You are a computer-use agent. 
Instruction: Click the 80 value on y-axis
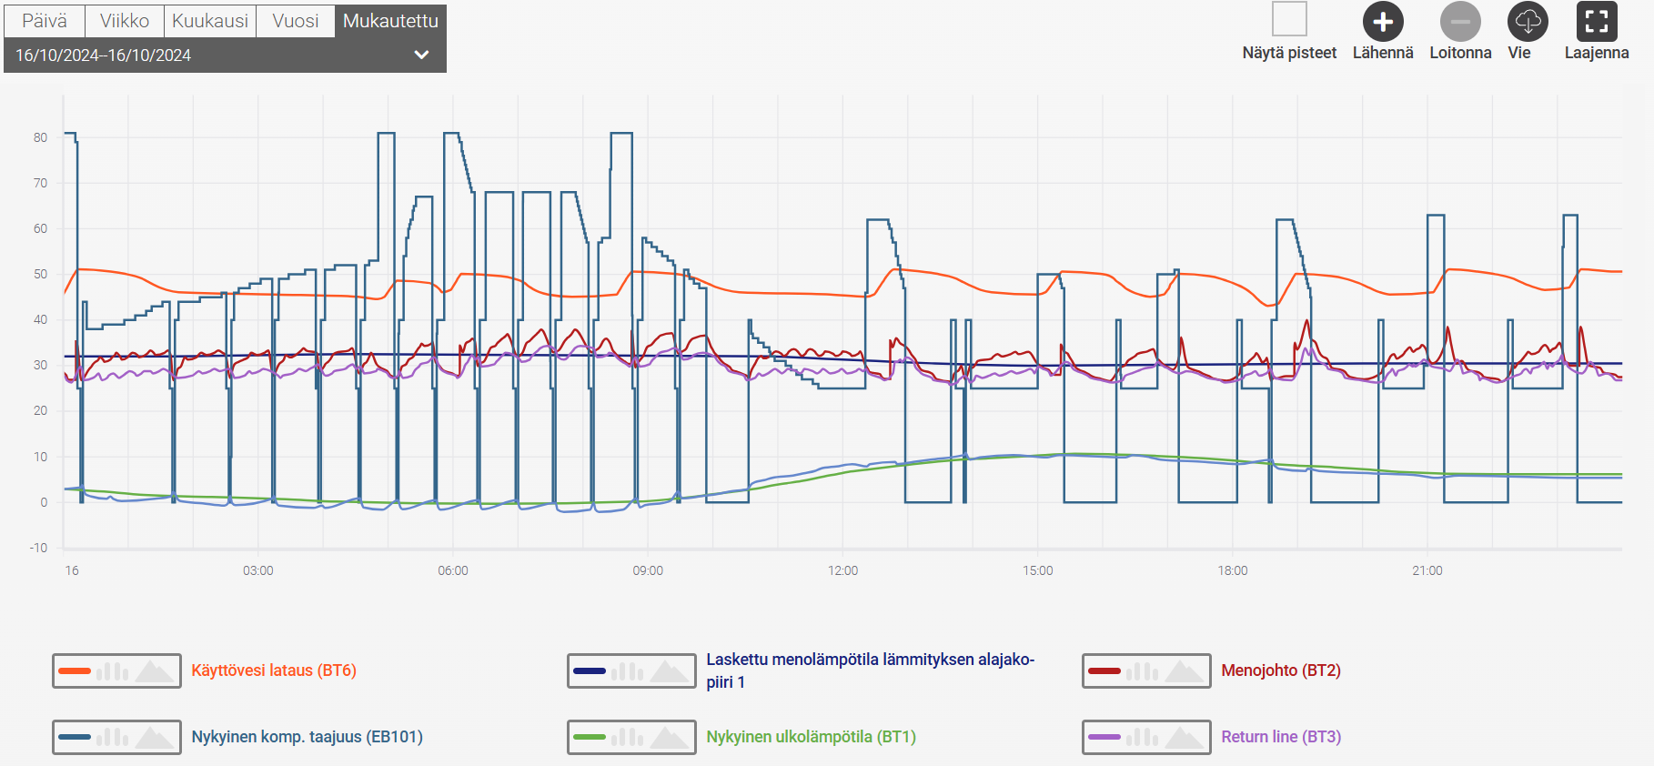[x=40, y=137]
